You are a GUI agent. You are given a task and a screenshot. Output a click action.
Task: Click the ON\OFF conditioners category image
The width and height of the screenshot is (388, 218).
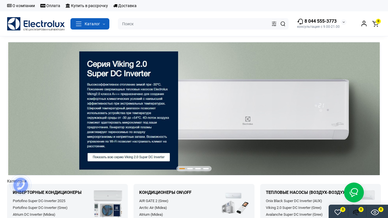235,203
